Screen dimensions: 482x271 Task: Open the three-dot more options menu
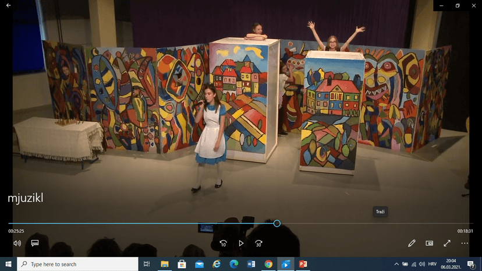(465, 243)
